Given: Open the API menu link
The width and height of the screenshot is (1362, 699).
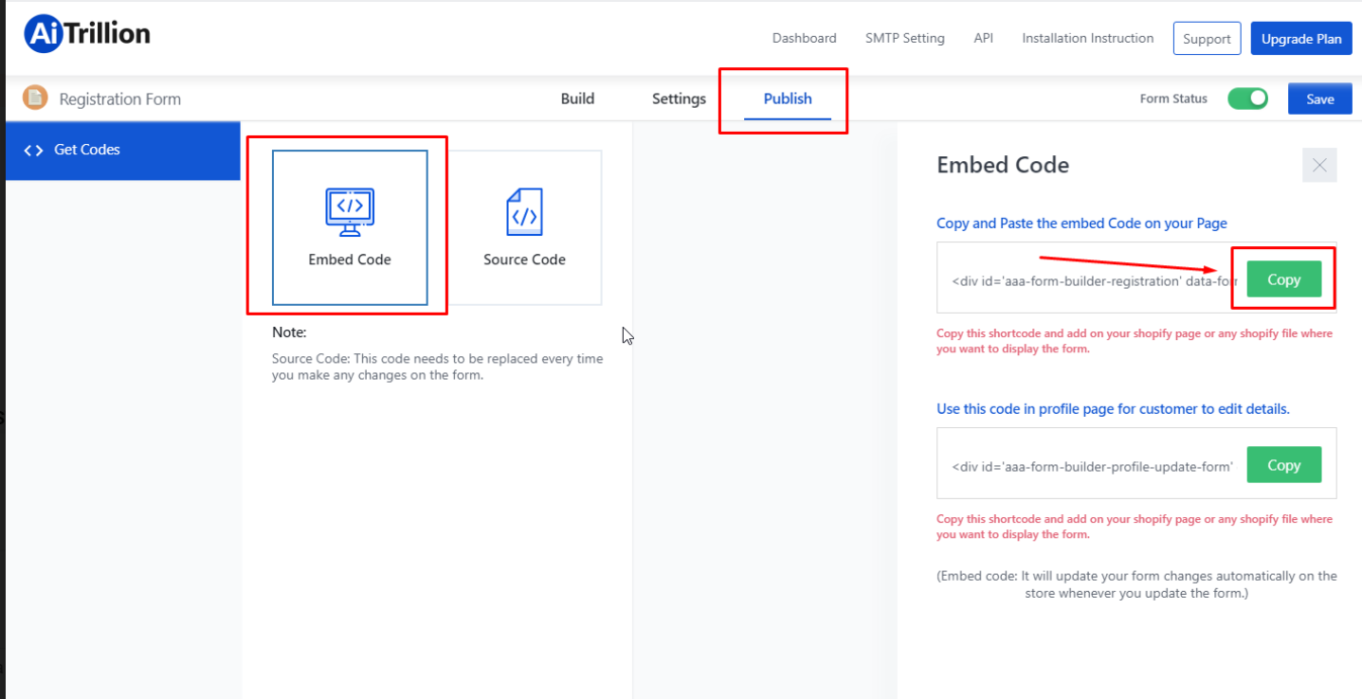Looking at the screenshot, I should click(x=983, y=39).
